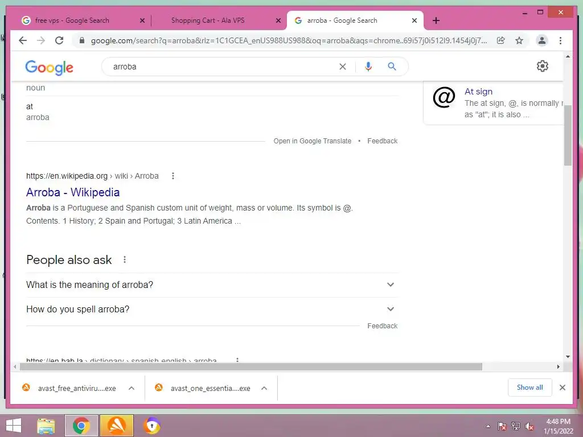This screenshot has height=437, width=583.
Task: Open the avast_one_essential exe download
Action: point(210,388)
